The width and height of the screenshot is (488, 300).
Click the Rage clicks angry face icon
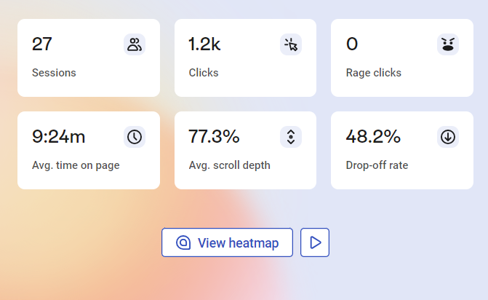pos(448,44)
